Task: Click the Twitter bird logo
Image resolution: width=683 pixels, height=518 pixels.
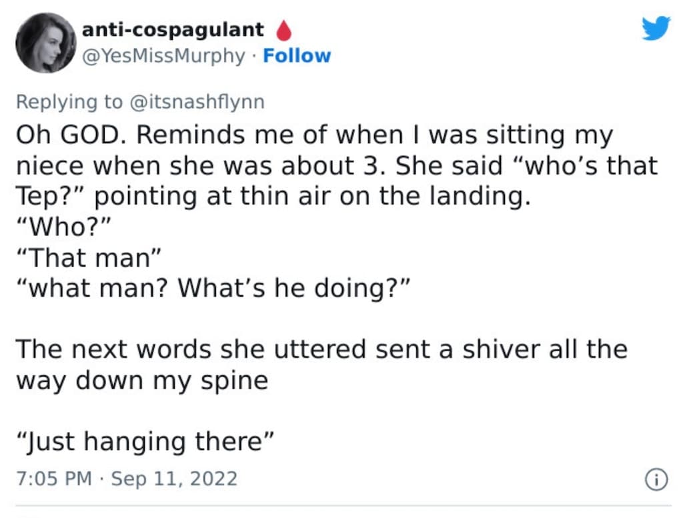Action: click(x=656, y=28)
